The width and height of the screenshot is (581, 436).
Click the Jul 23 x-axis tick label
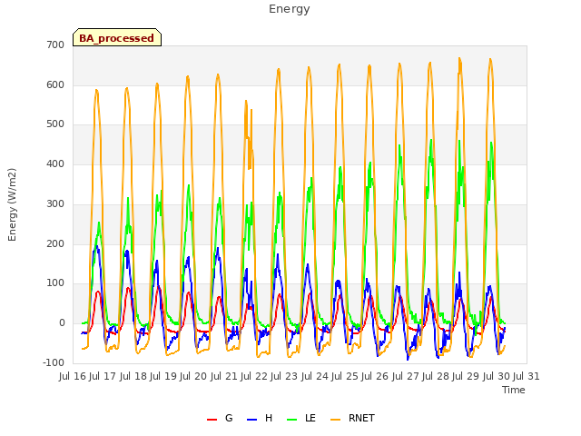click(284, 377)
